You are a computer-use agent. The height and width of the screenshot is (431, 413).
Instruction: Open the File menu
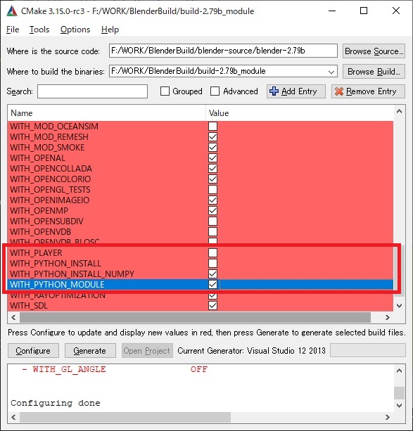[x=13, y=30]
